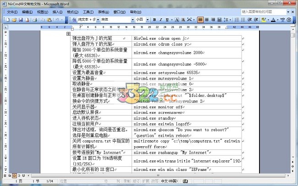
Task: Toggle Align Right
Action: click(x=213, y=20)
